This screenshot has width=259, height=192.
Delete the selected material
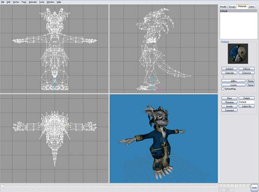tap(246, 98)
